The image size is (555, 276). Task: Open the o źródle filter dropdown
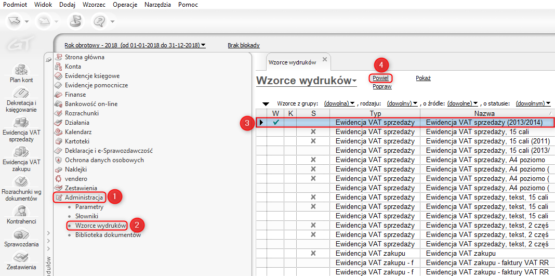pyautogui.click(x=463, y=103)
